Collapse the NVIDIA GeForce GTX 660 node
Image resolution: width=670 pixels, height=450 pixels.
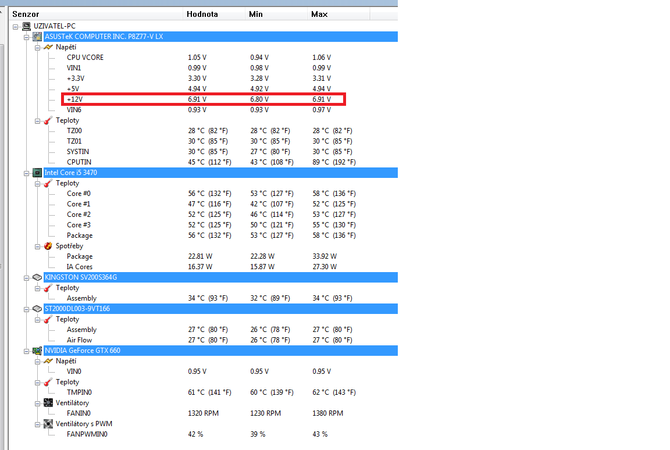pyautogui.click(x=27, y=351)
